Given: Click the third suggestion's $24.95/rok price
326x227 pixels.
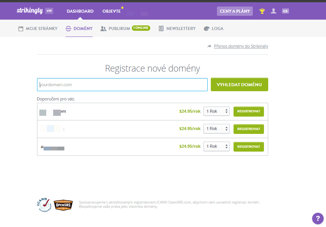Looking at the screenshot, I should click(x=190, y=146).
